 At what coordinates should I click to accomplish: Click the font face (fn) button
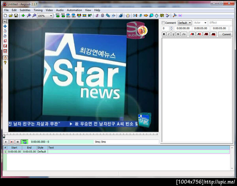184,34
